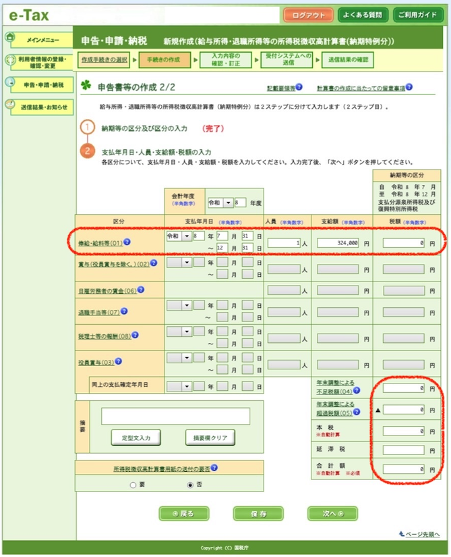Open 申告・申請・納税 sidebar menu
Image resolution: width=451 pixels, height=557 pixels.
(42, 85)
